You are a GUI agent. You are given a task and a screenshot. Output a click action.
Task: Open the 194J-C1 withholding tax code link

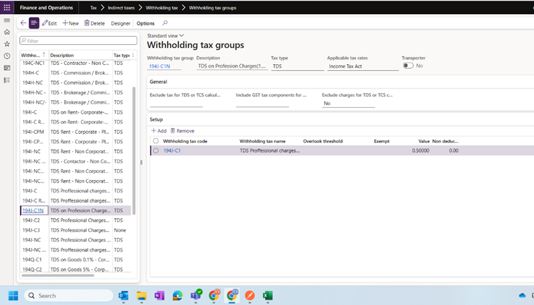coord(172,150)
